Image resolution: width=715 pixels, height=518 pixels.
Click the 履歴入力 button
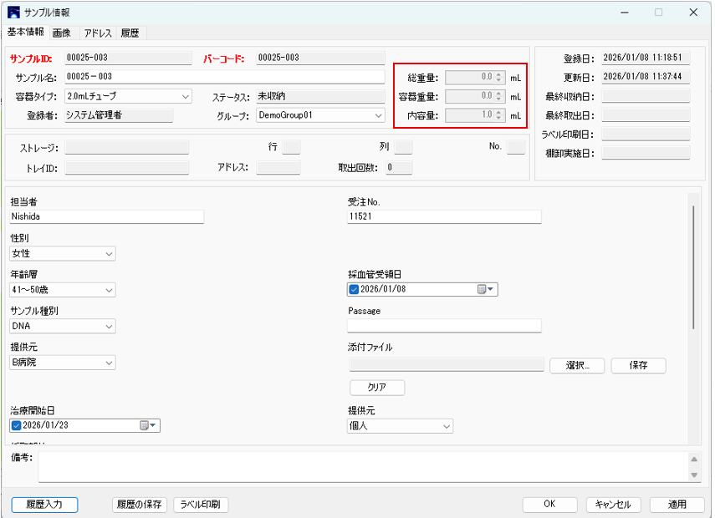[44, 505]
